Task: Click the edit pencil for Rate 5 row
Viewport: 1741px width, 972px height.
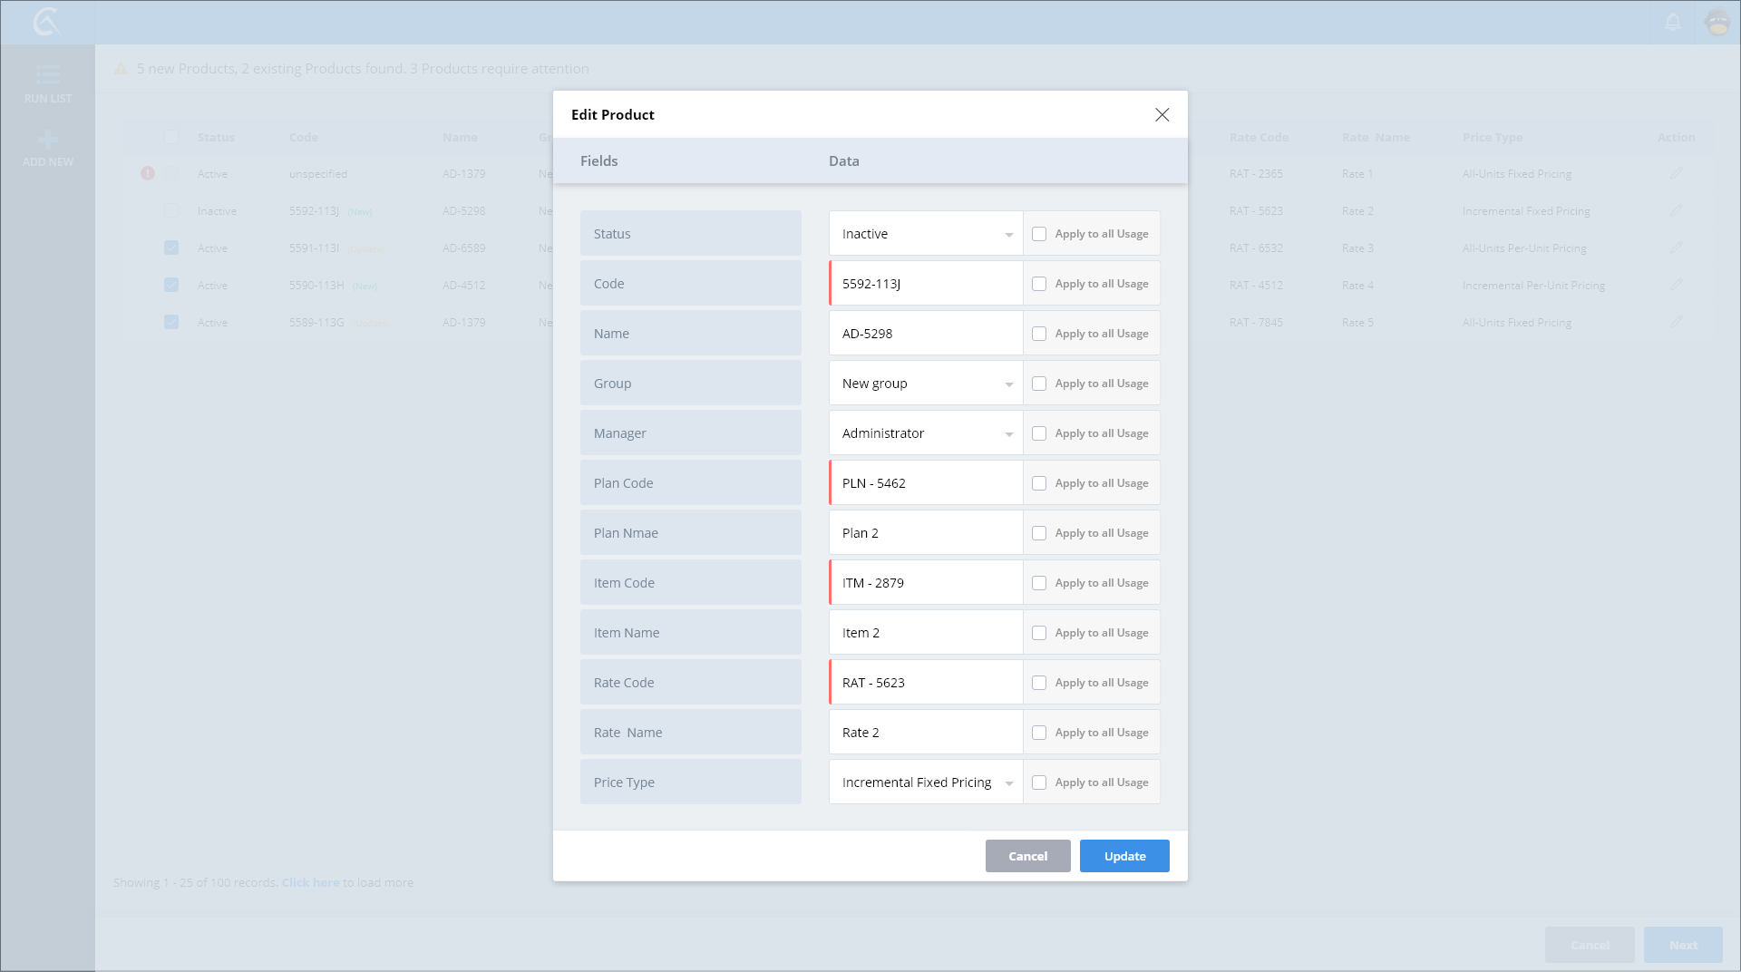Action: click(x=1676, y=322)
